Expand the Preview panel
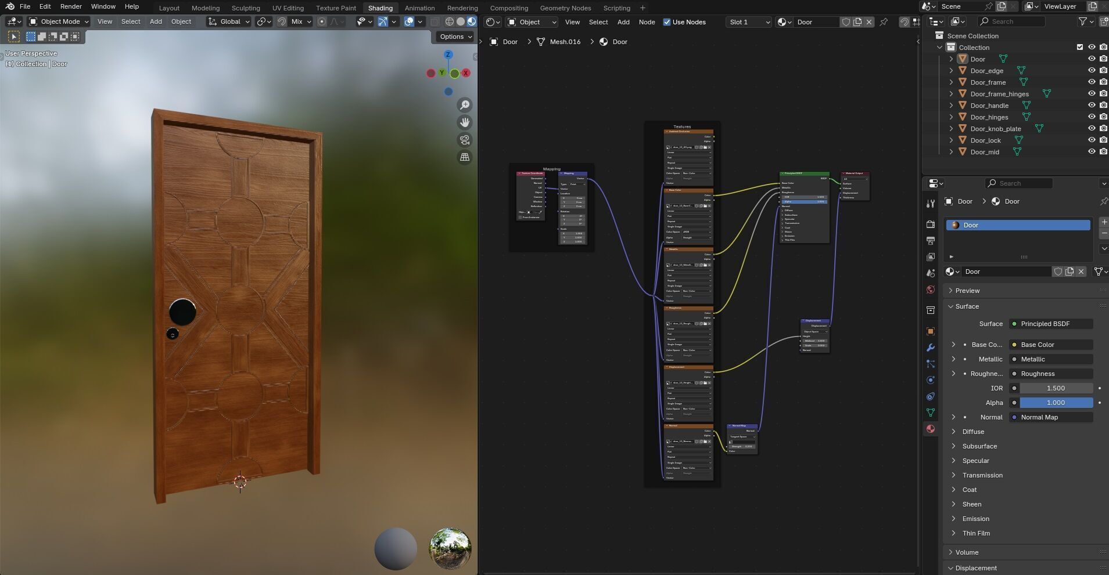This screenshot has width=1109, height=575. [x=967, y=291]
